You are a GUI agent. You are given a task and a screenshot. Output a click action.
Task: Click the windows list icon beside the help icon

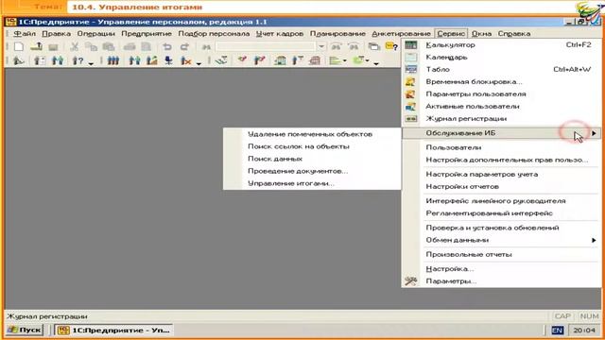pyautogui.click(x=374, y=46)
